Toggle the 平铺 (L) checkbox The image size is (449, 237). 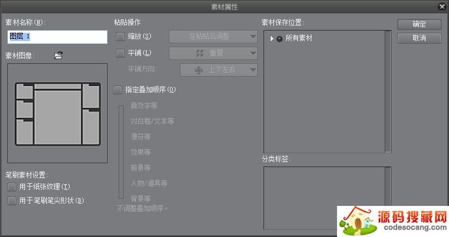[120, 53]
